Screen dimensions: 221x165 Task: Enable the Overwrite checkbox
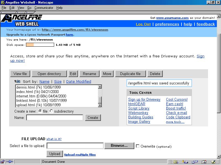(138, 146)
